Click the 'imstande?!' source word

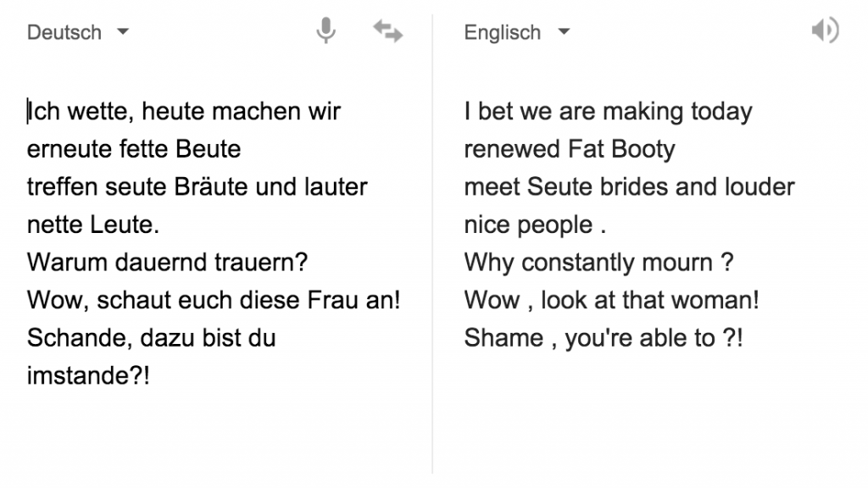tap(88, 376)
